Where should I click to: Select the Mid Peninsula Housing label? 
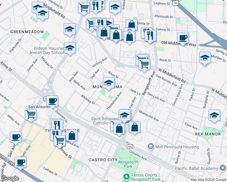177,147
